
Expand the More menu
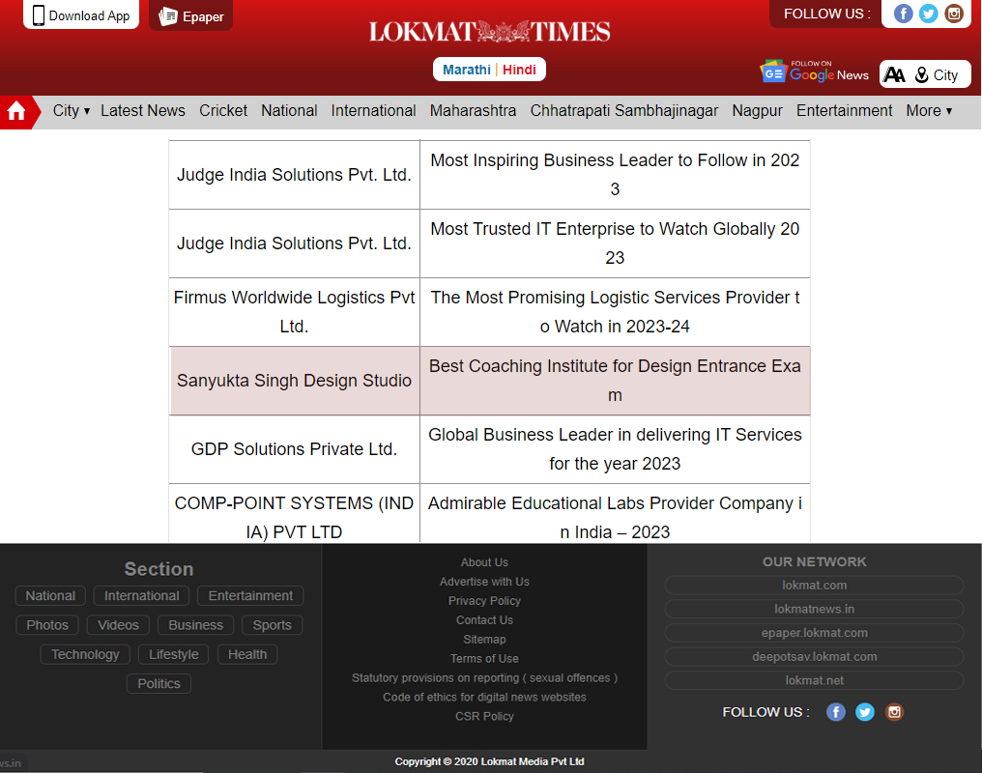click(930, 111)
